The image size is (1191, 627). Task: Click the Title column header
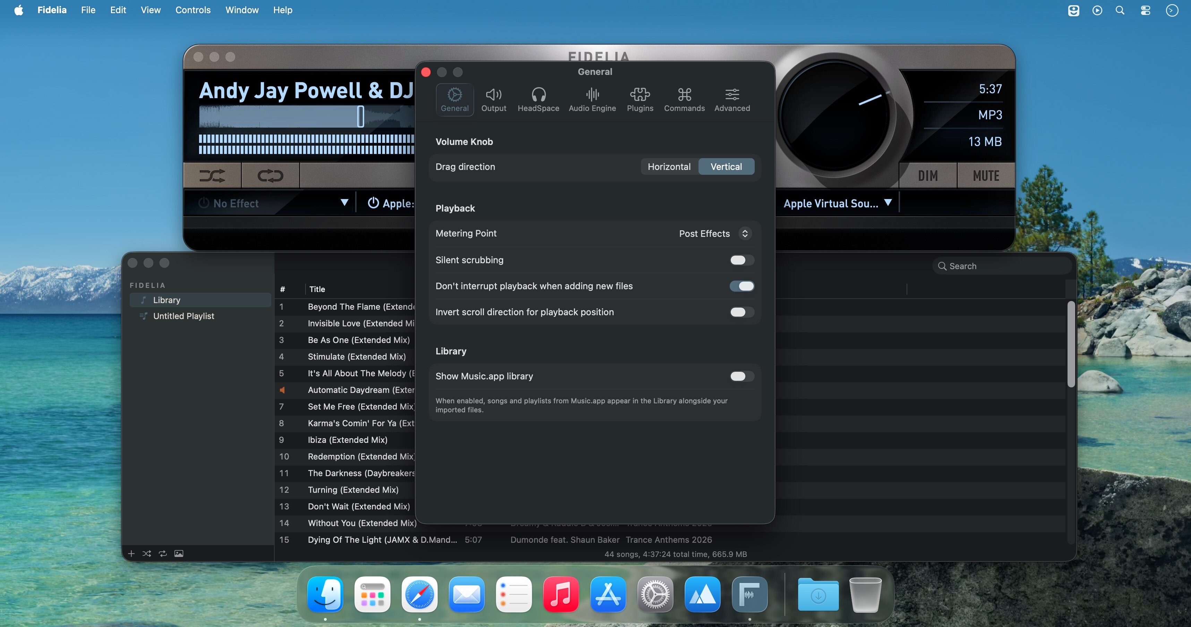tap(317, 290)
